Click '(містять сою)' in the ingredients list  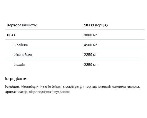63,87
